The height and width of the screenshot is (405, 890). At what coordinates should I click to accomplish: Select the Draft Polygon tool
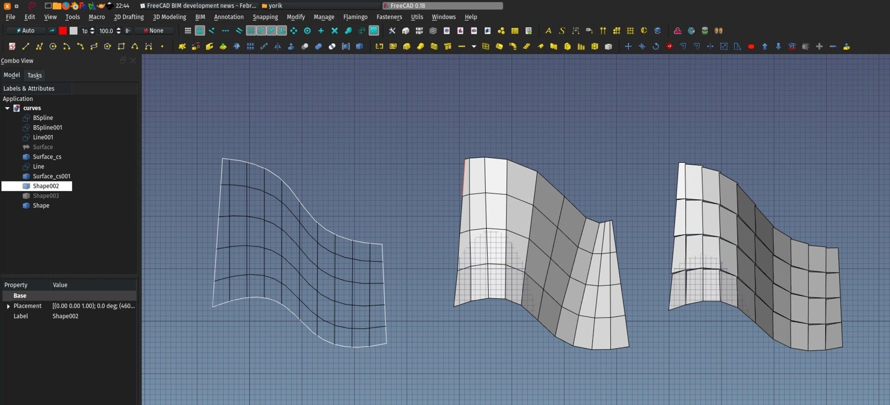click(108, 46)
